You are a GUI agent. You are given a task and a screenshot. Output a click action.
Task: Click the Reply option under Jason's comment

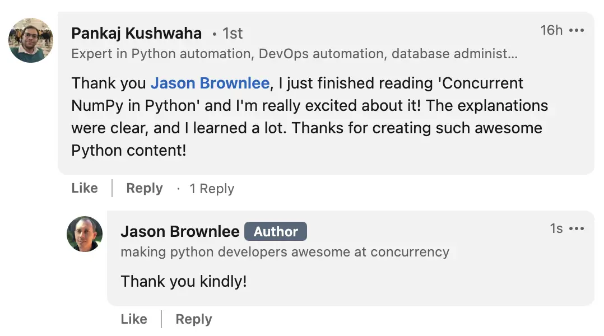tap(193, 319)
